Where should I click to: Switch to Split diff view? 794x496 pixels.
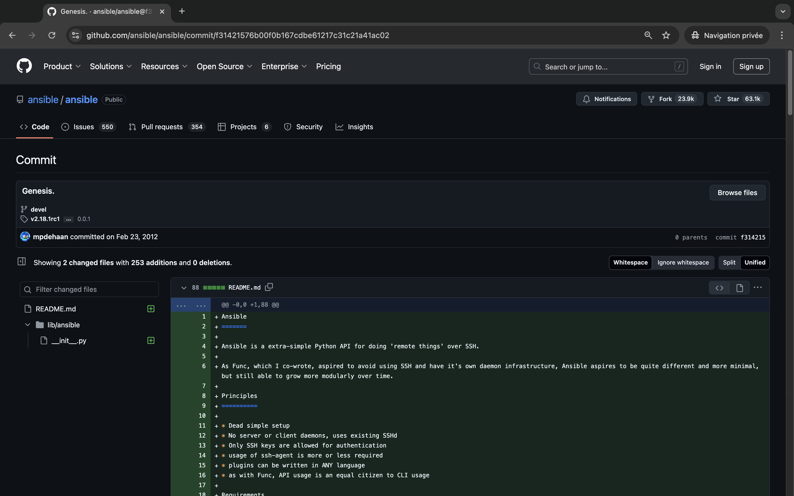click(x=729, y=262)
